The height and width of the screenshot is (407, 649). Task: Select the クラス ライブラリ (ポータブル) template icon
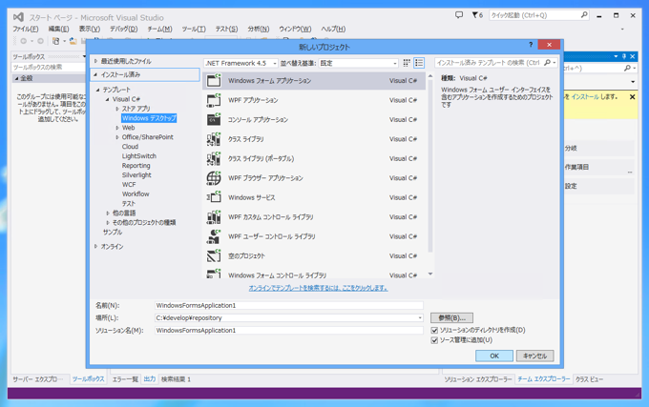(x=214, y=158)
